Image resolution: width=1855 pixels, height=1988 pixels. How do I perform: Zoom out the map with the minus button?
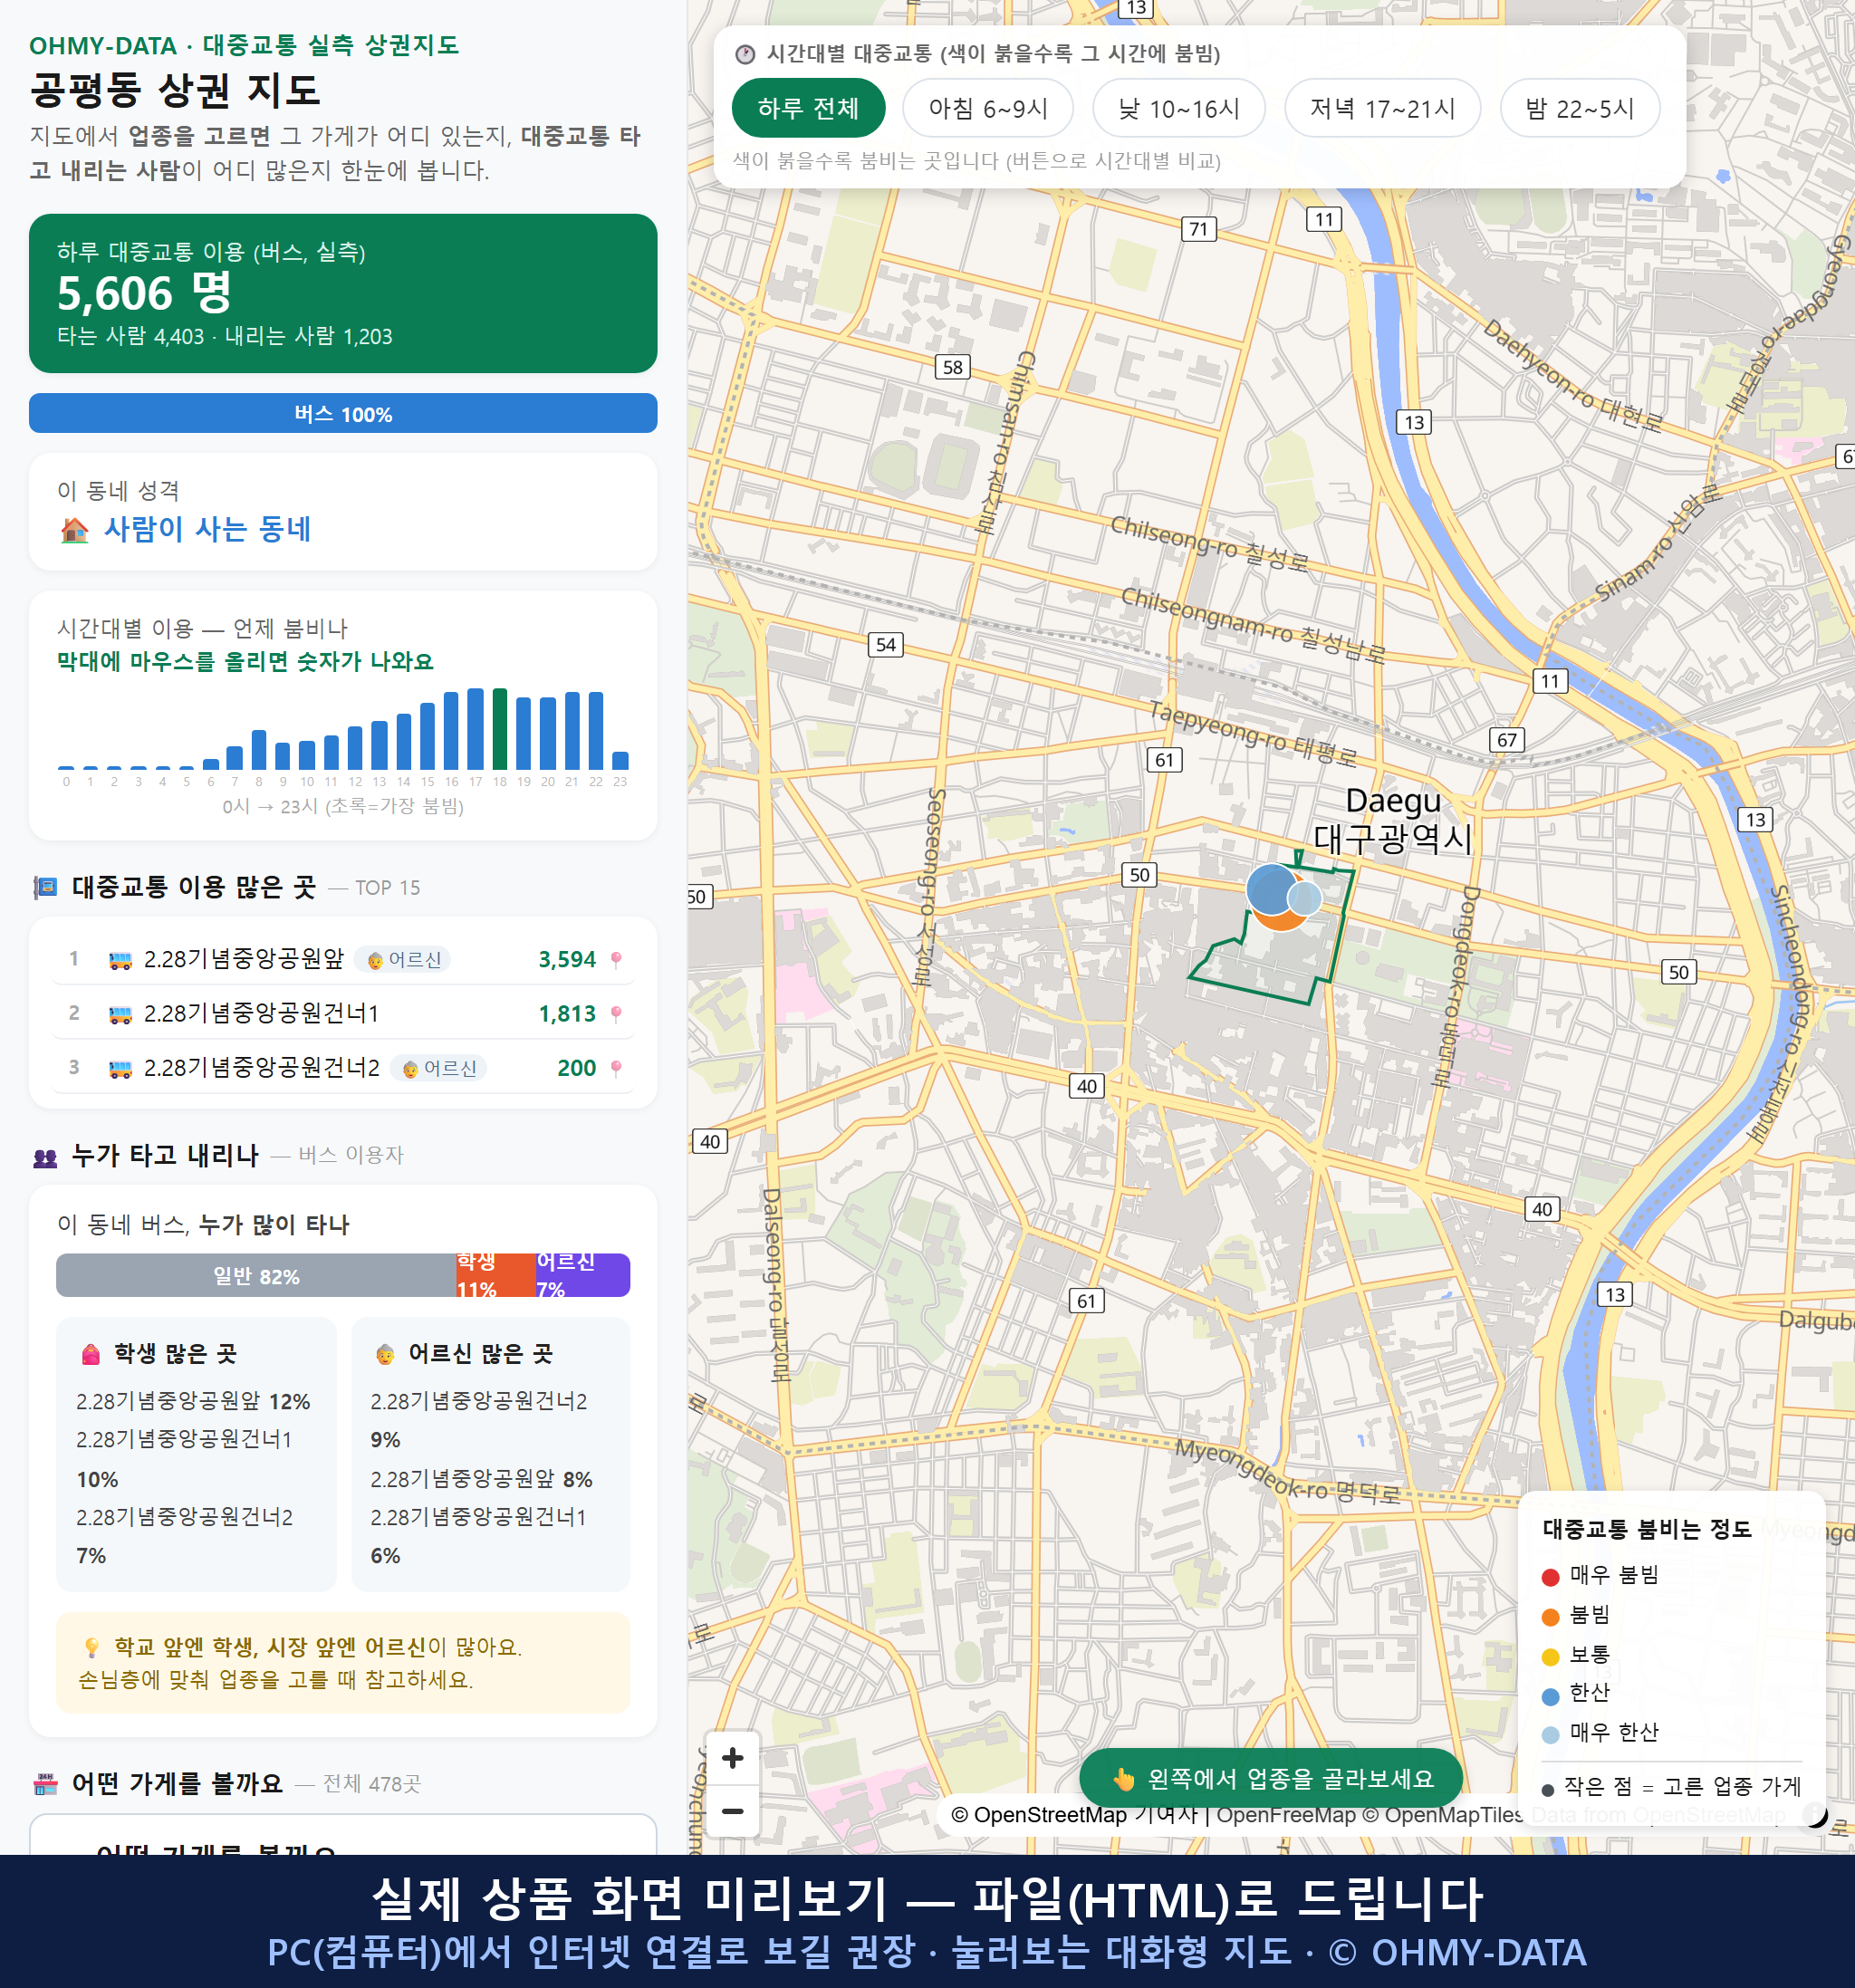click(732, 1811)
